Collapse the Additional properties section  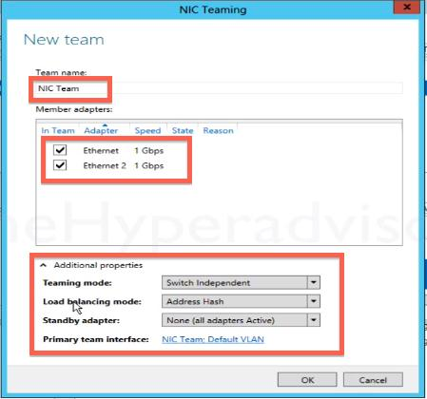(44, 265)
